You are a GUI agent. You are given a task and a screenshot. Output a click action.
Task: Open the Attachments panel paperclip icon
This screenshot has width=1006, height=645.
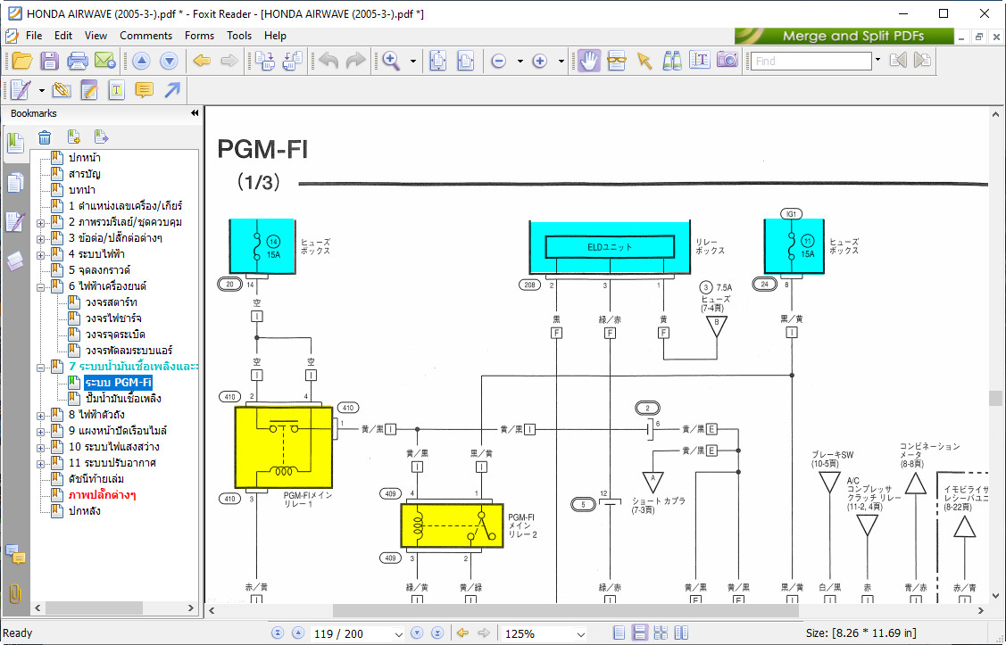(15, 593)
